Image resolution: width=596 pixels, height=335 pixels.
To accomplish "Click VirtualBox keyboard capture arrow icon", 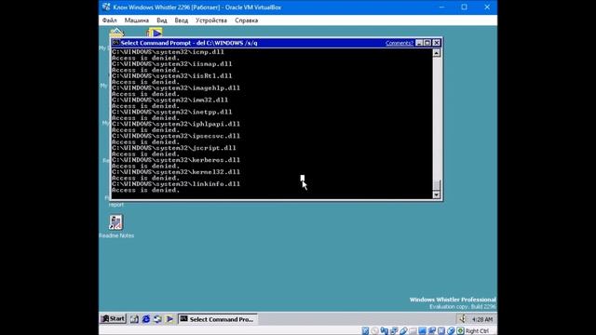I will click(x=460, y=331).
